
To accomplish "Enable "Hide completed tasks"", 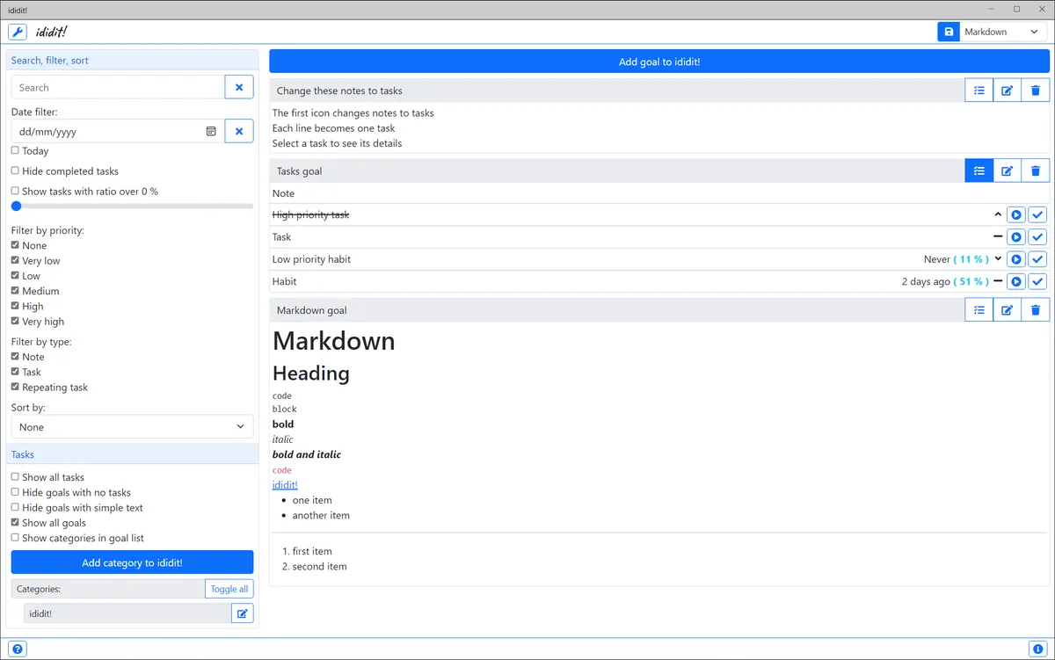I will (x=14, y=170).
